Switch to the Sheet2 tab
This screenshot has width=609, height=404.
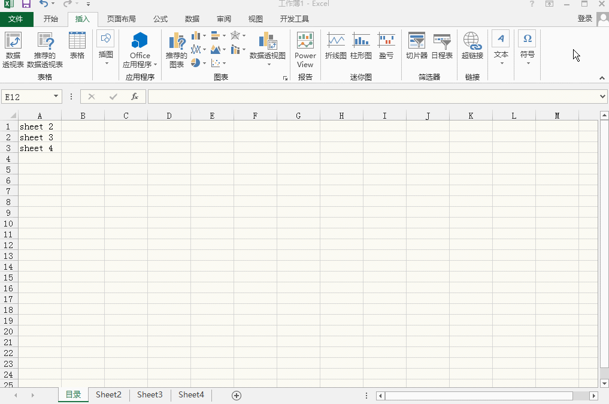(x=109, y=394)
